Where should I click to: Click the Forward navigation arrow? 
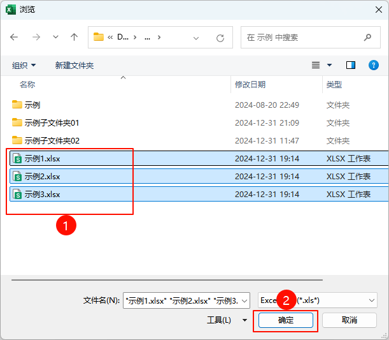click(36, 38)
